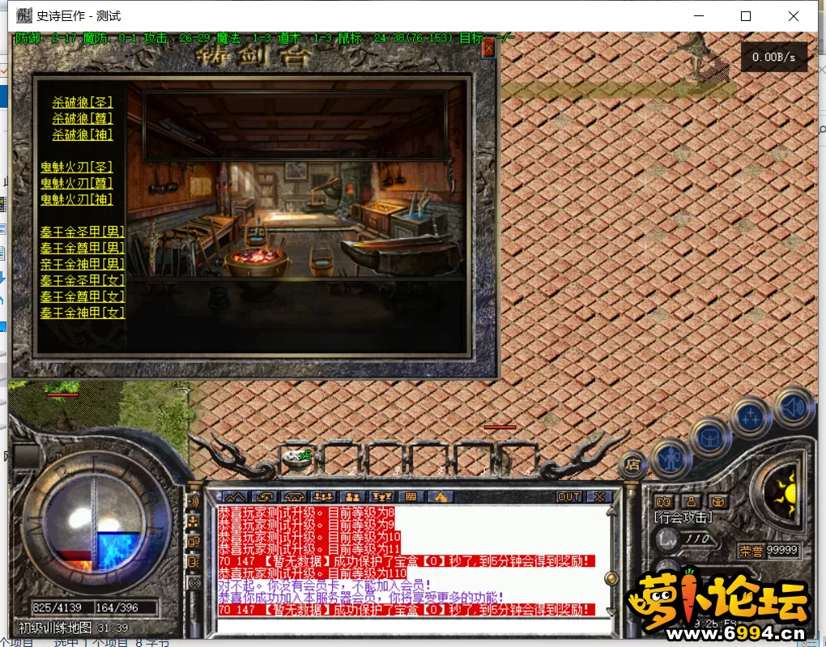This screenshot has width=826, height=647.
Task: Select 鬼魅火刃[神] forge option
Action: (x=76, y=200)
